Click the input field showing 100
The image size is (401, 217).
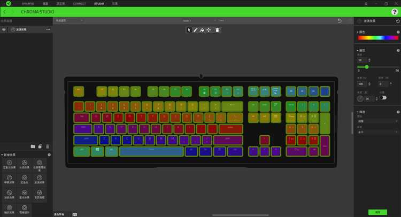coord(362,84)
